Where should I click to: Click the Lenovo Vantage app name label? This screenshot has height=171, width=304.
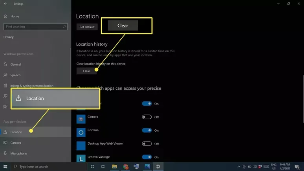(99, 156)
